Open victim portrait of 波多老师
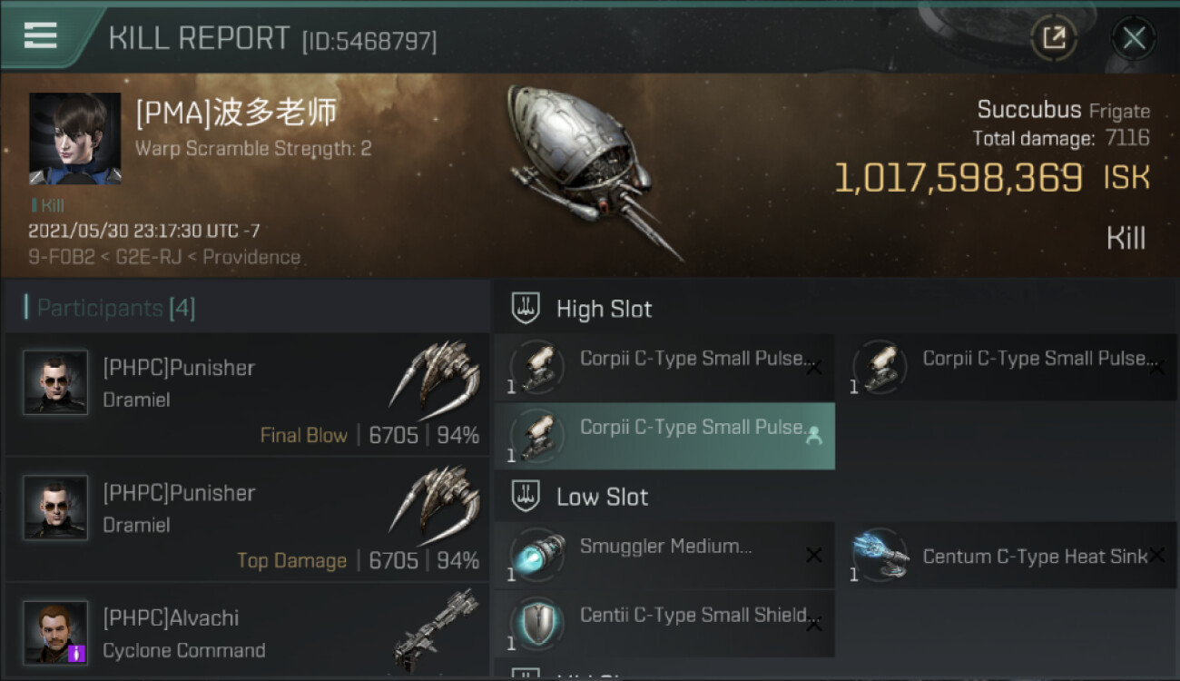Image resolution: width=1180 pixels, height=681 pixels. point(74,138)
